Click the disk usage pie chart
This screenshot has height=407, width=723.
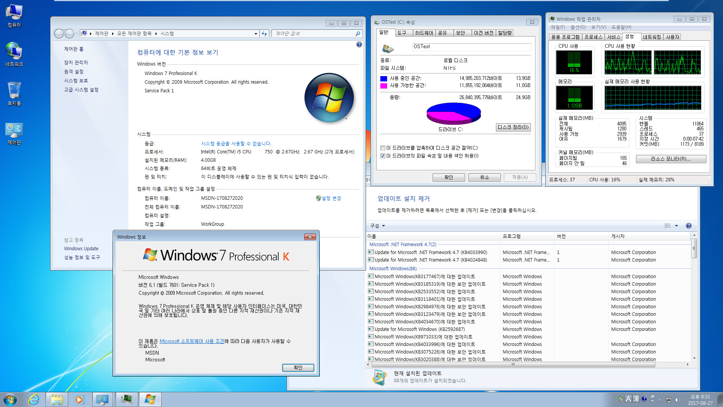click(453, 113)
